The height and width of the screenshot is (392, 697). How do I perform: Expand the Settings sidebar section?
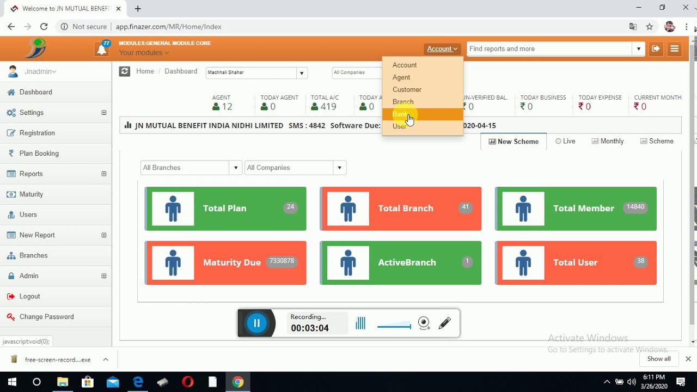(103, 113)
